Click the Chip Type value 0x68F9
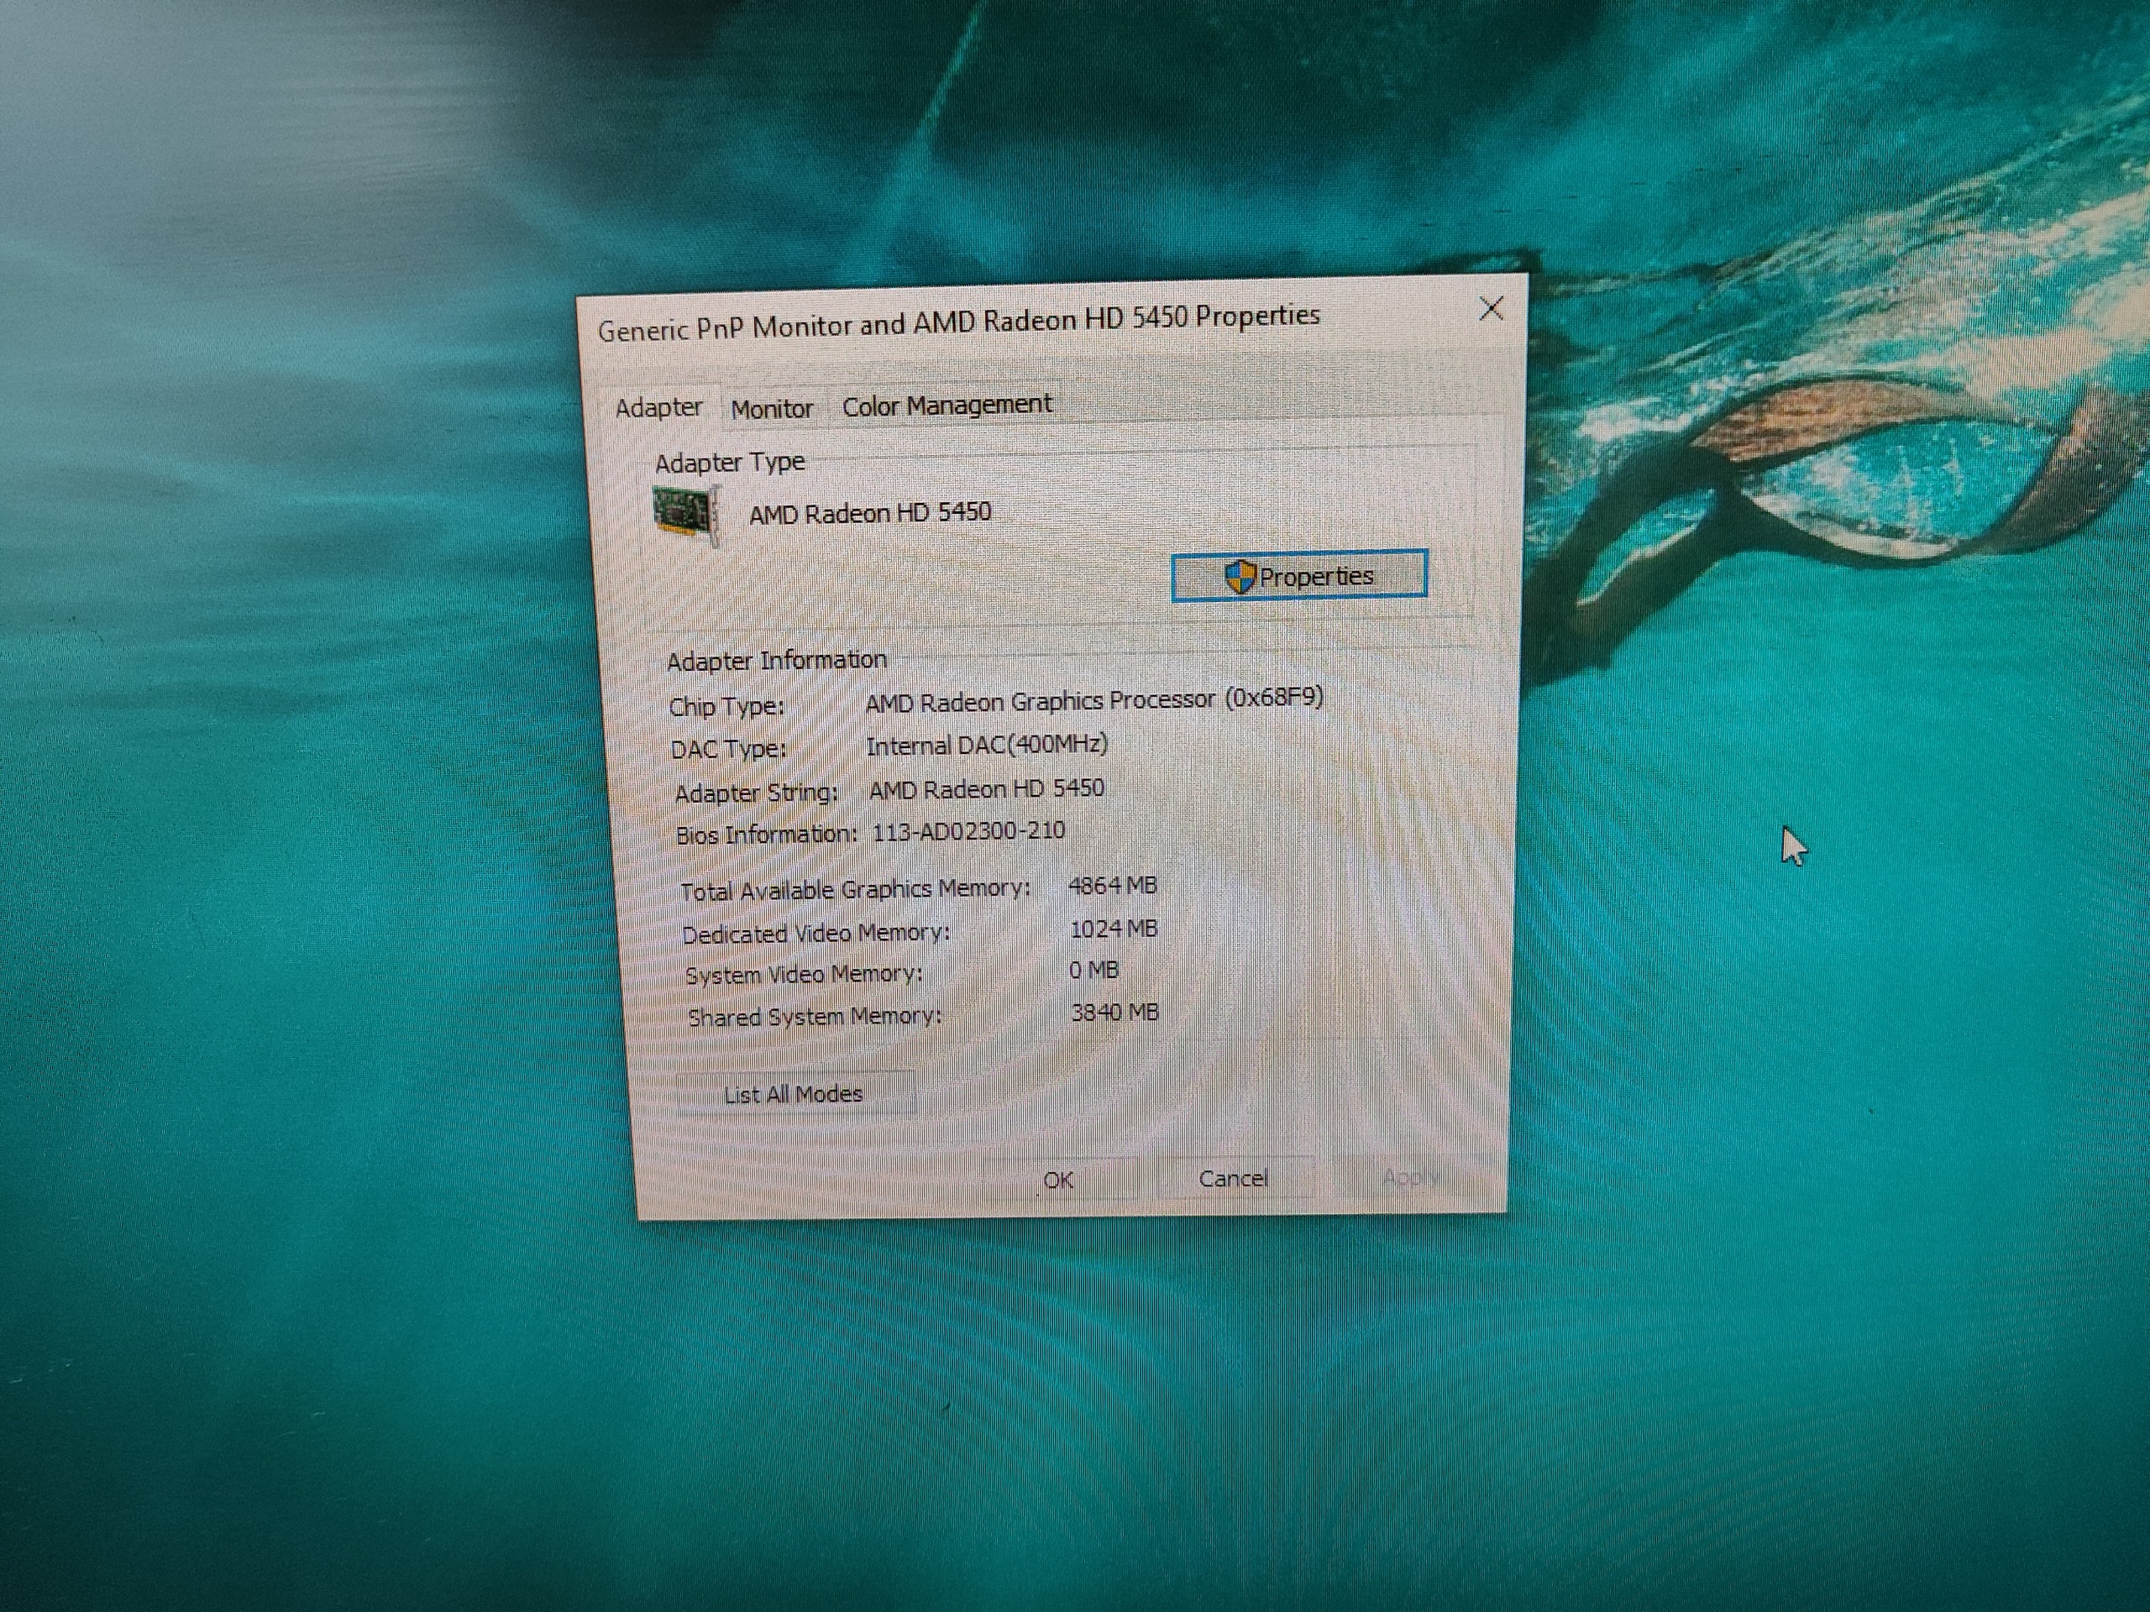Screen dimensions: 2150x1612 coord(1273,698)
